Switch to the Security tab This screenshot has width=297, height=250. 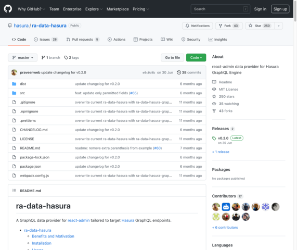click(x=191, y=40)
